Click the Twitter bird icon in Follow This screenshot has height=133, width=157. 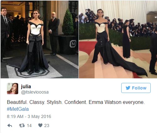click(x=128, y=88)
